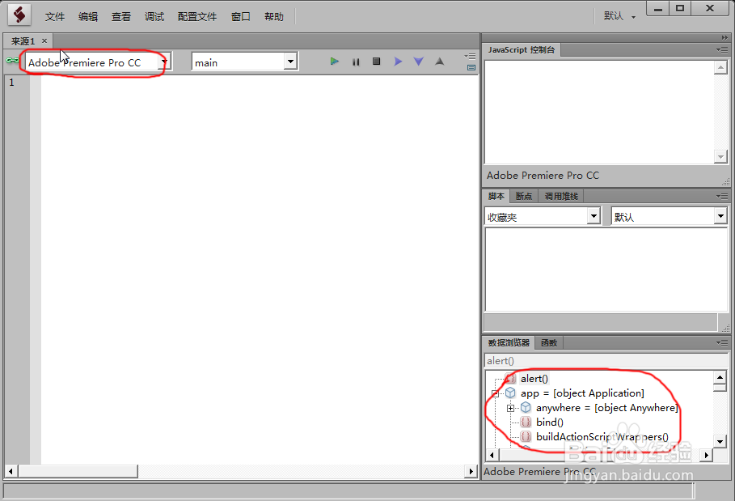
Task: Select the JavaScript 控制台 tab
Action: 522,49
